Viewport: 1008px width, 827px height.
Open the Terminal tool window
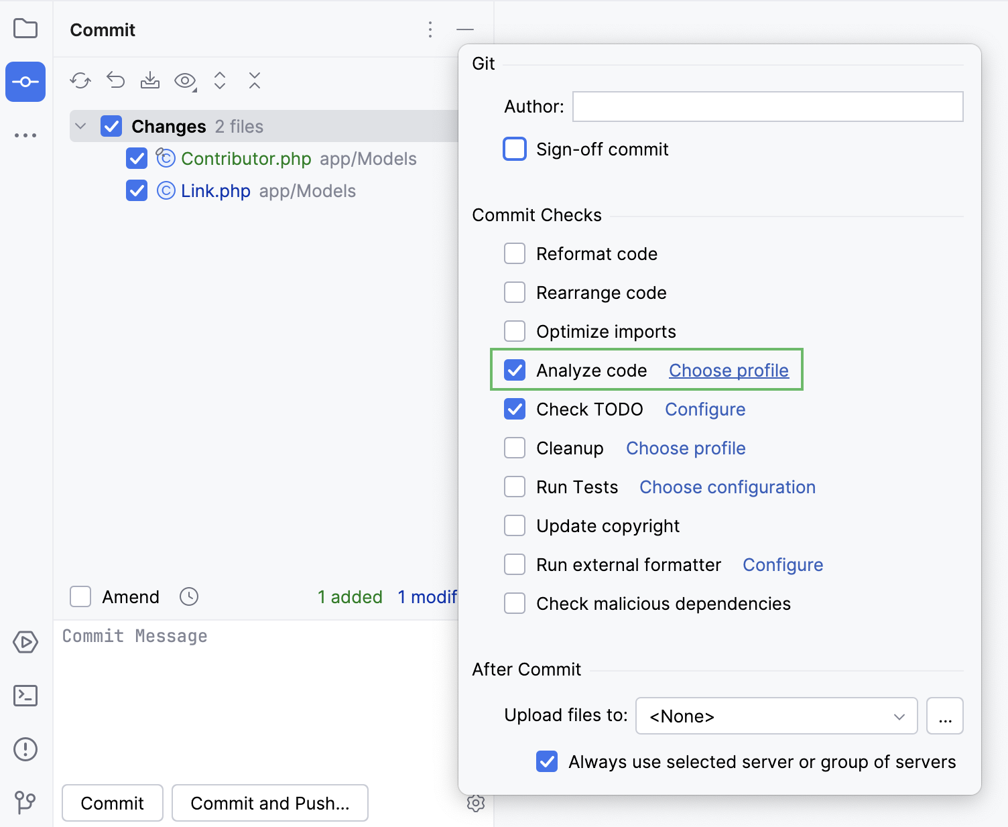(x=25, y=696)
